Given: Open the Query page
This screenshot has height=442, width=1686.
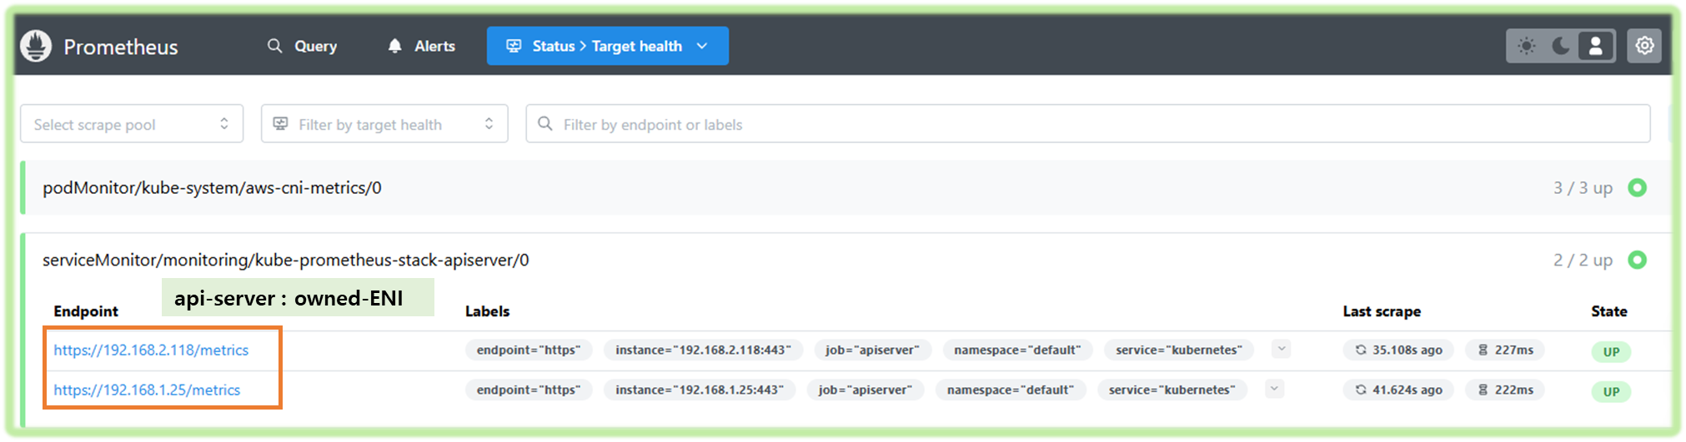Looking at the screenshot, I should tap(302, 46).
